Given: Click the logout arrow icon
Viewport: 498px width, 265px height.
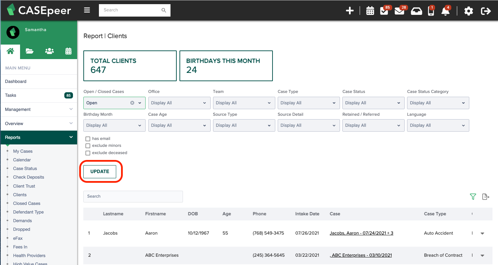Looking at the screenshot, I should click(x=486, y=11).
